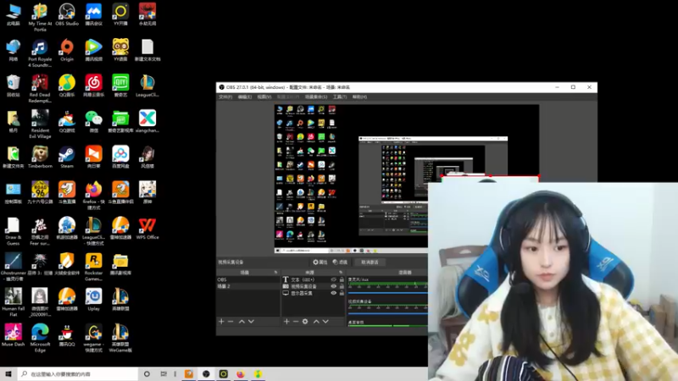678x381 pixels.
Task: Remove the selected source with the minus icon
Action: click(295, 322)
